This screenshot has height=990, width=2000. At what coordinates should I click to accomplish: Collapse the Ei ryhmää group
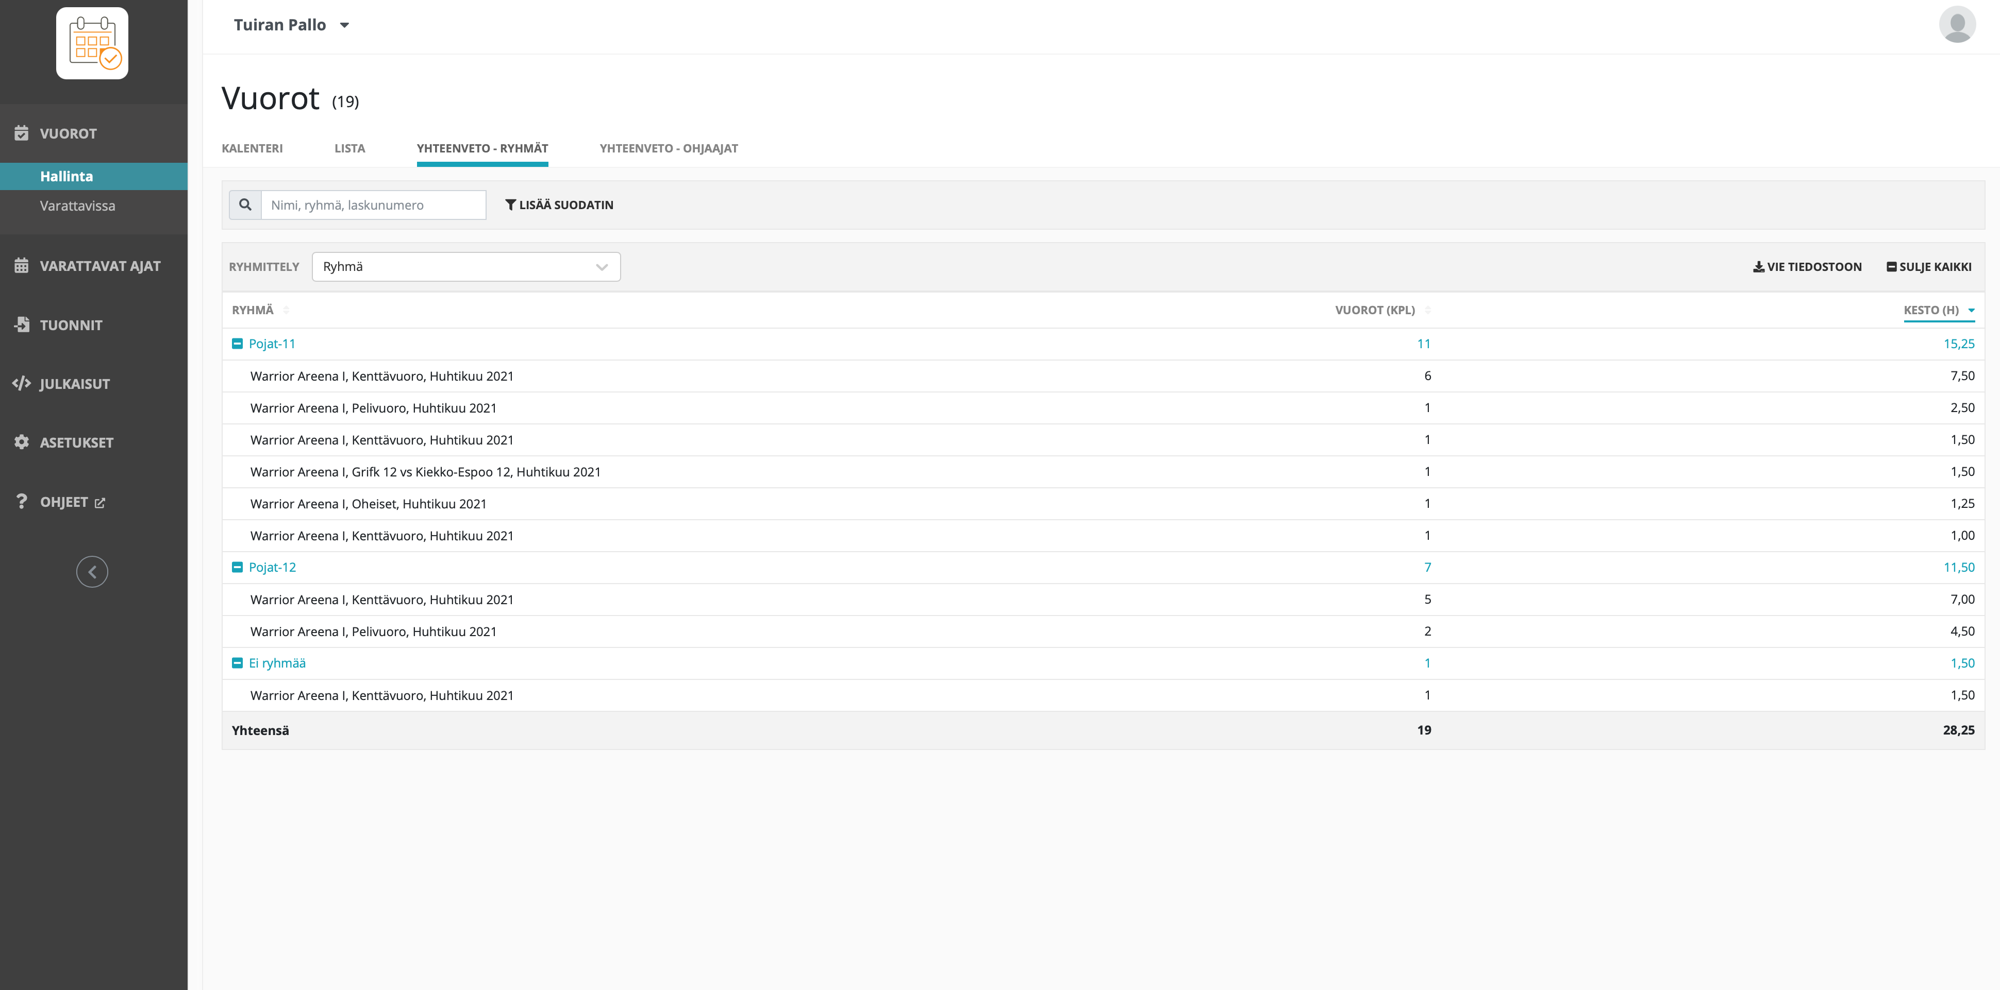pyautogui.click(x=238, y=663)
